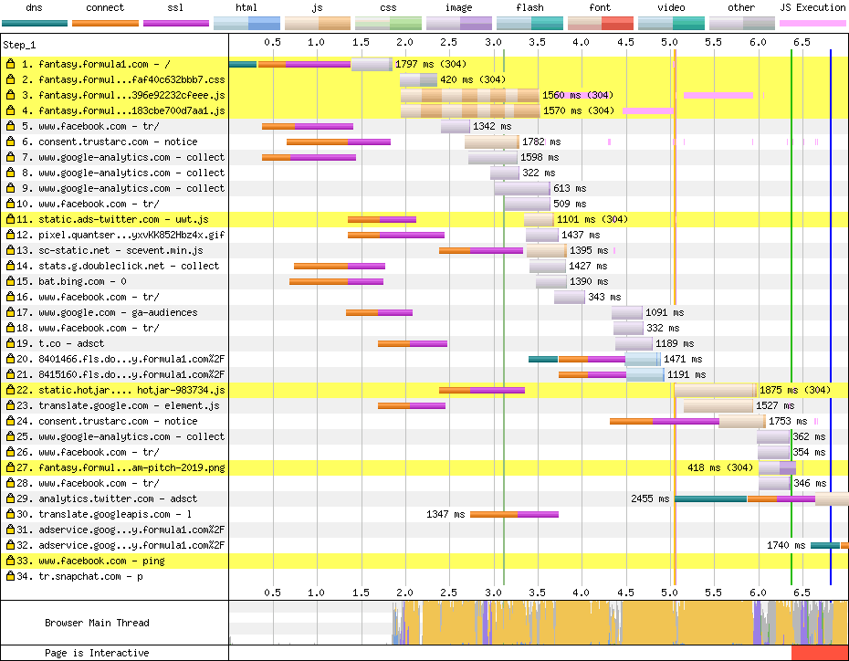Click the lavender image legend swatch
Viewport: 849px width, 661px height.
[459, 23]
